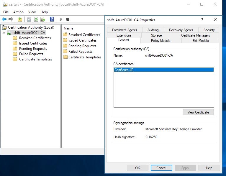
Task: Click the Export List toolbar icon
Action: coord(43,19)
